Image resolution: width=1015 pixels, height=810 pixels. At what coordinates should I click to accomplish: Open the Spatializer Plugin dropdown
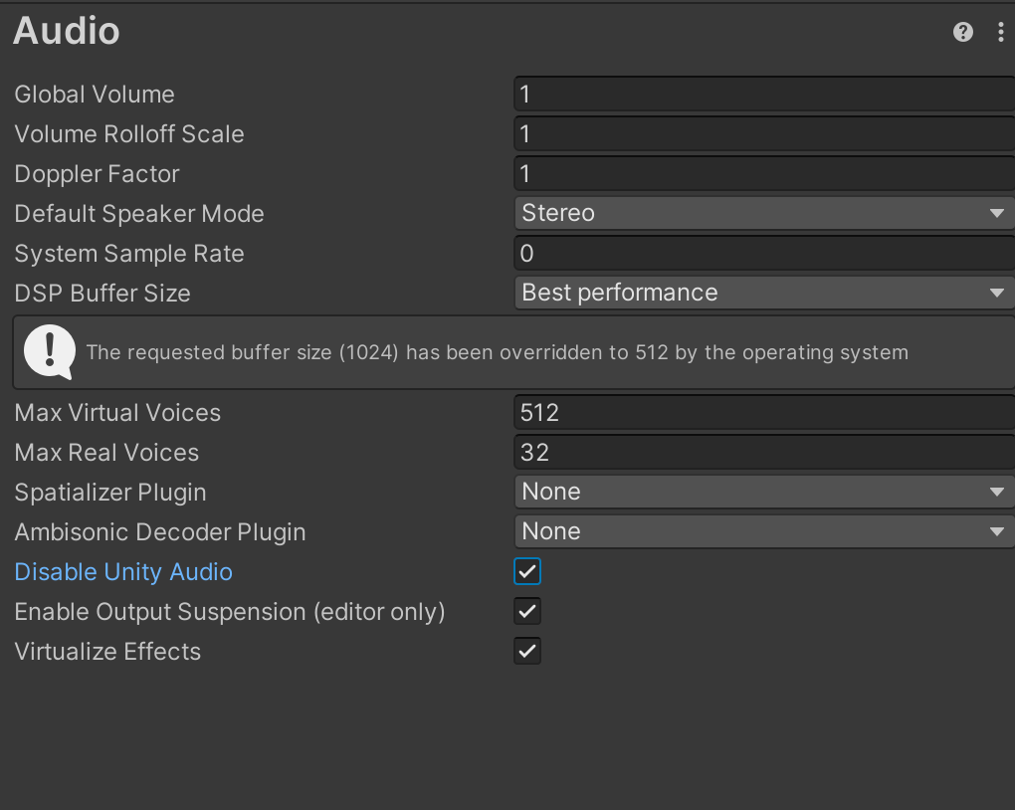(x=763, y=492)
